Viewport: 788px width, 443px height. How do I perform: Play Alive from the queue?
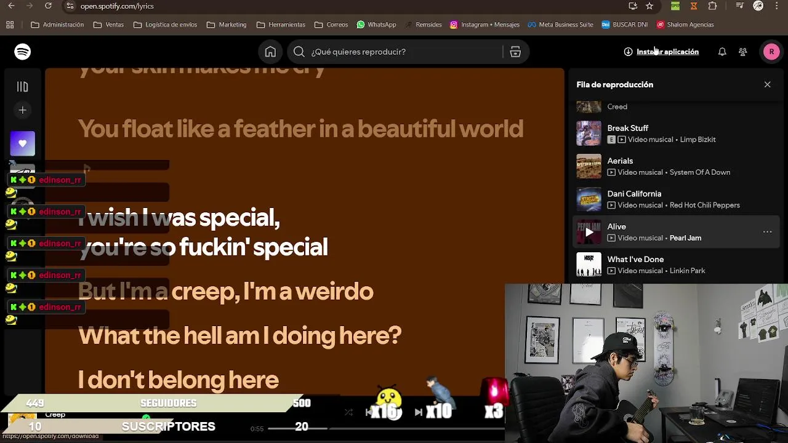(589, 232)
